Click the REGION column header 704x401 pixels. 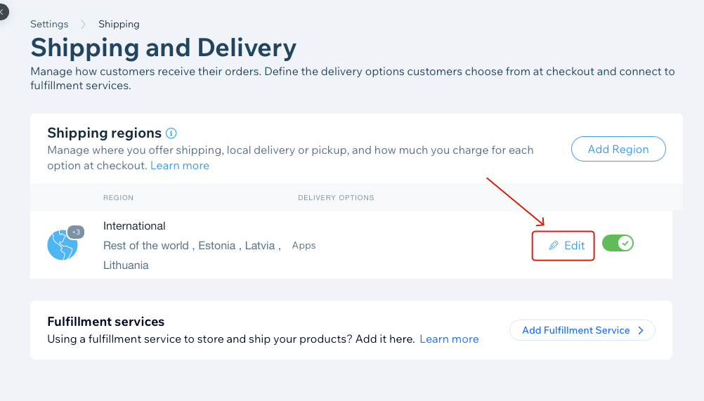[x=118, y=197]
